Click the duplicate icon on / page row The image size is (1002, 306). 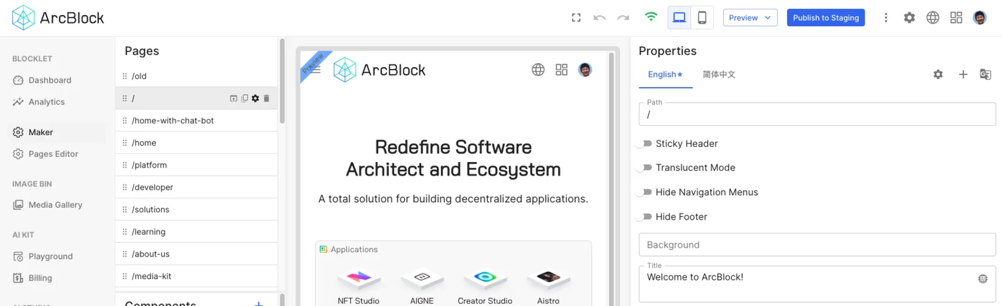point(244,98)
